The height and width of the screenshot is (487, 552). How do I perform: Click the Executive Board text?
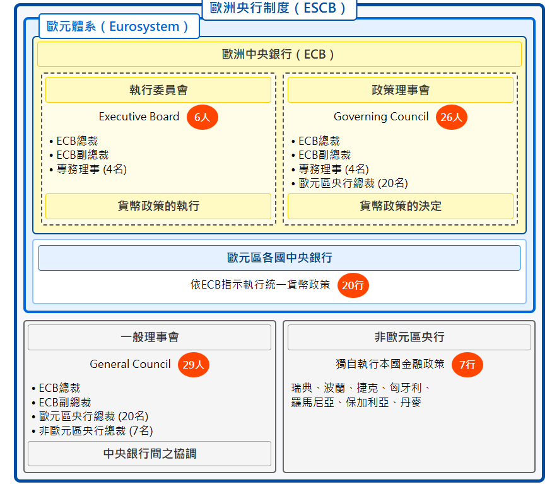(x=139, y=117)
